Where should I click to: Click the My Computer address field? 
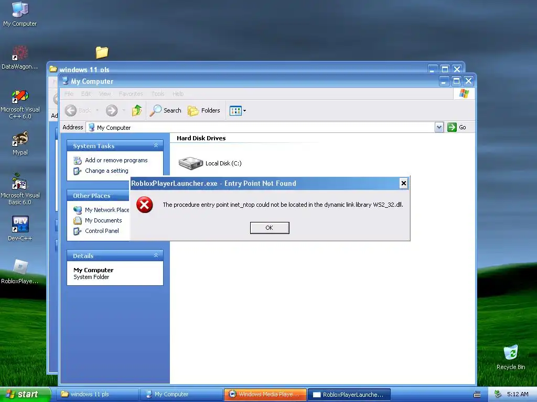tap(261, 127)
